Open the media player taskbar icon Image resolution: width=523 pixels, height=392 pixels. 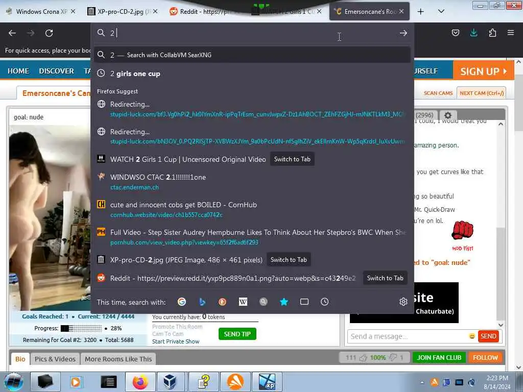click(x=76, y=382)
